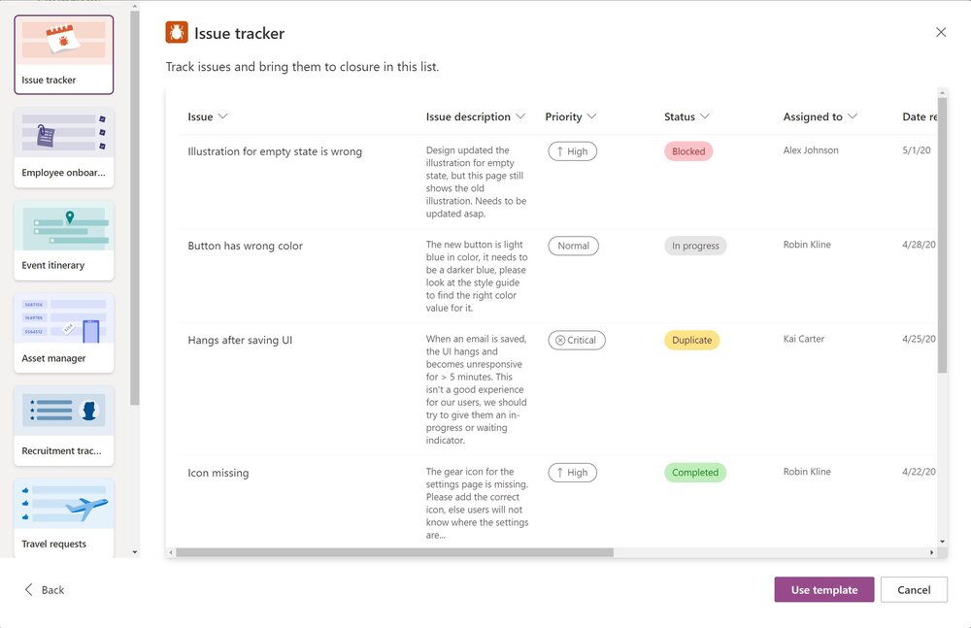Click the Critical priority badge
This screenshot has height=628, width=971.
tap(577, 340)
